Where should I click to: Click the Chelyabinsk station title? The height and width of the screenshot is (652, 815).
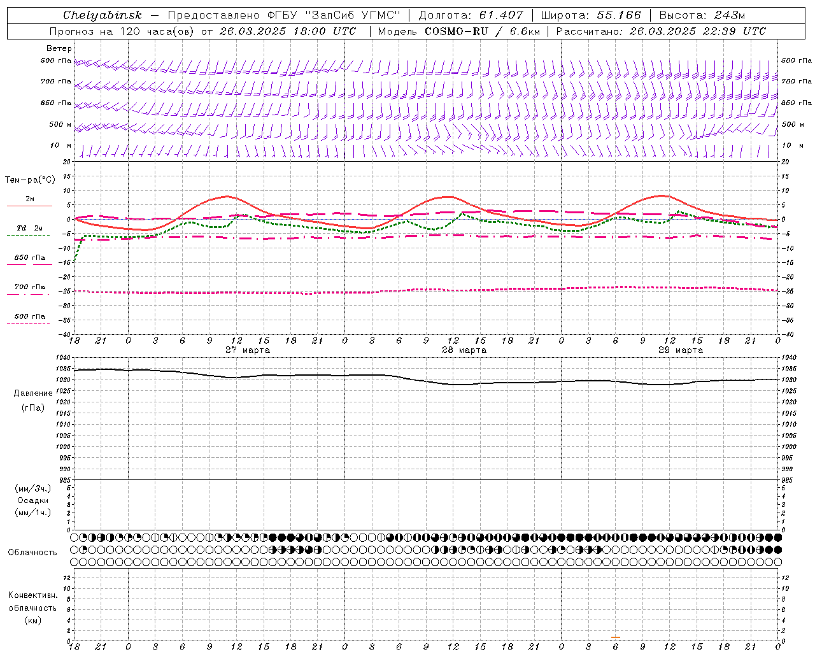click(x=103, y=15)
